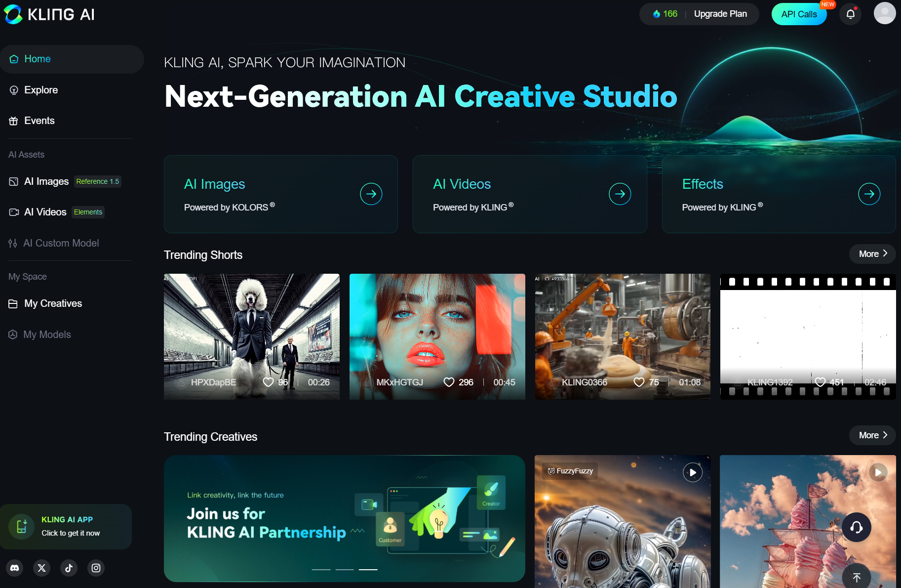
Task: Open the TikTok social icon
Action: click(x=69, y=568)
